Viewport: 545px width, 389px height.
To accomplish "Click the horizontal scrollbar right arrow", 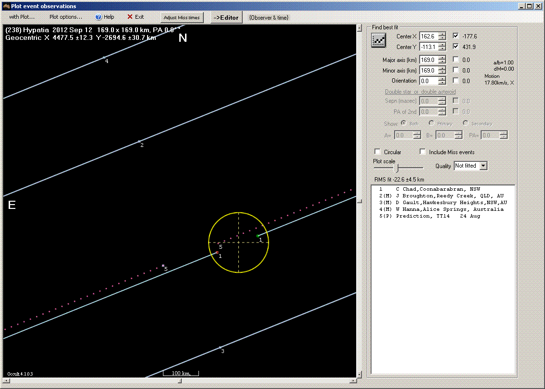I will point(353,381).
